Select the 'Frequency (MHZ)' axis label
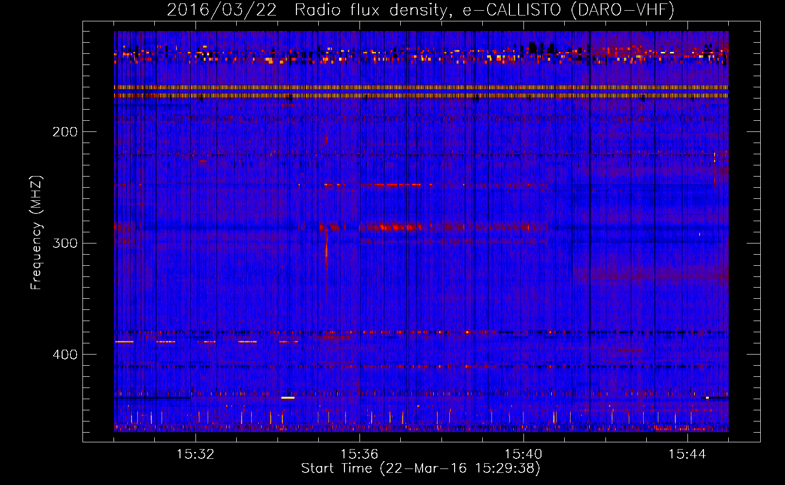This screenshot has height=485, width=785. 36,233
